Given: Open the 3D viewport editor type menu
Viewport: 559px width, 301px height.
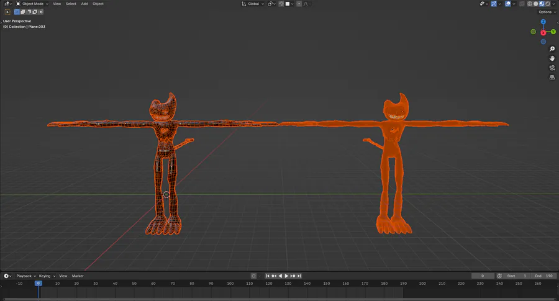Looking at the screenshot, I should click(x=7, y=4).
